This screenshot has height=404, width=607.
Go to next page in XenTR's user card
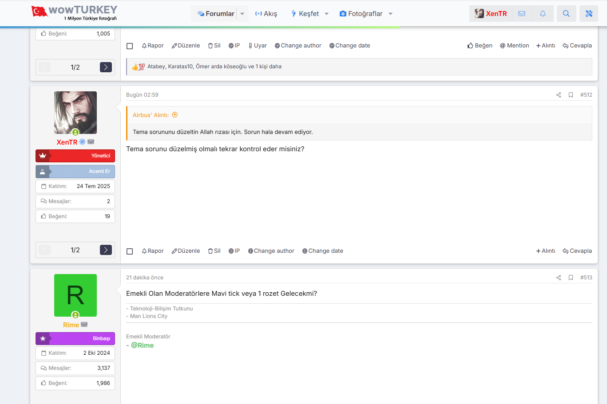[106, 250]
